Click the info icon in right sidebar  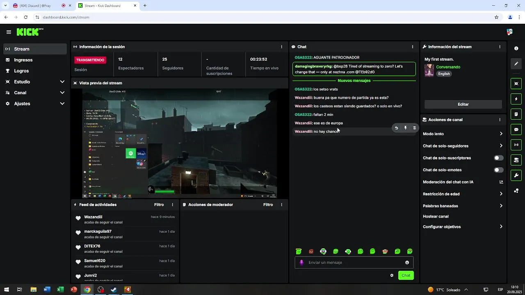point(516,48)
